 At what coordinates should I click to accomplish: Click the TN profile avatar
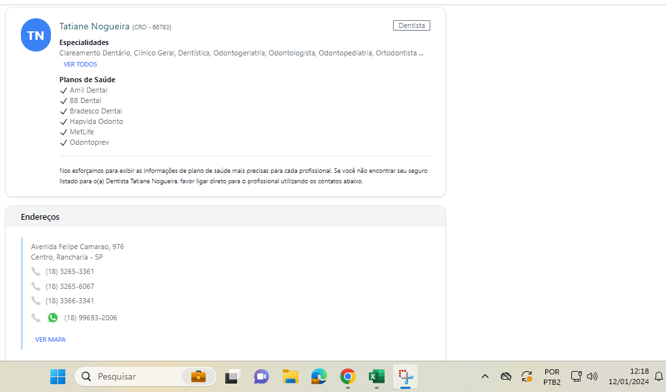point(36,35)
